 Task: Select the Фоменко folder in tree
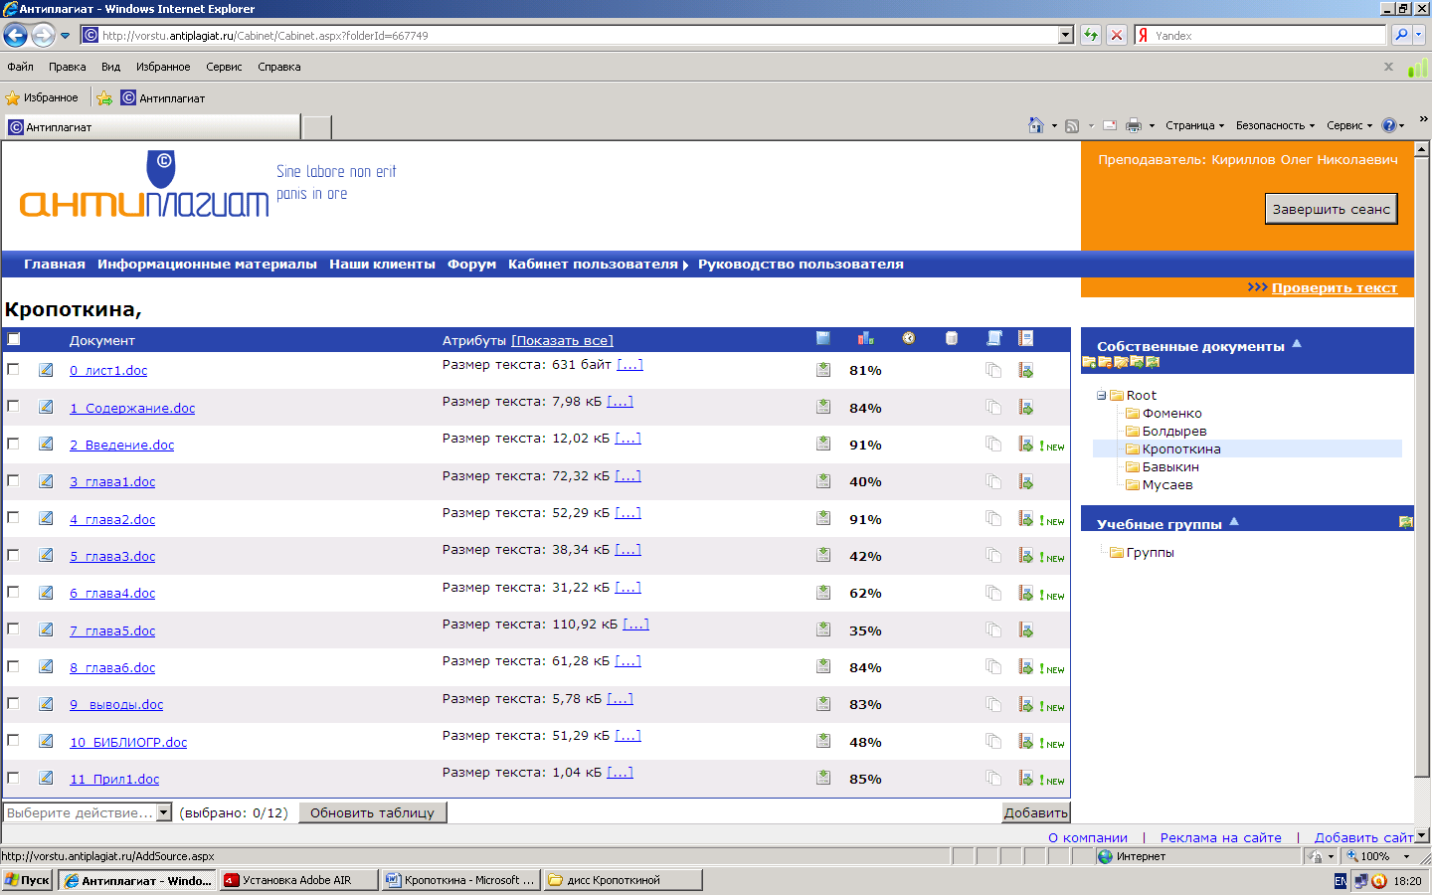pyautogui.click(x=1171, y=413)
